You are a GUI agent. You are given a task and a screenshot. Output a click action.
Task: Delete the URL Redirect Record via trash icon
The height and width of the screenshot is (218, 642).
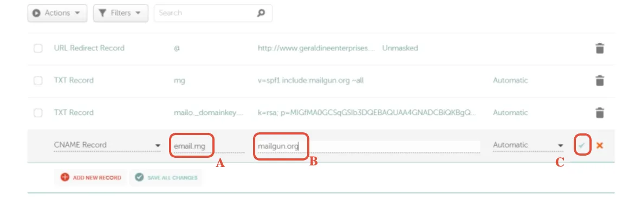point(599,48)
